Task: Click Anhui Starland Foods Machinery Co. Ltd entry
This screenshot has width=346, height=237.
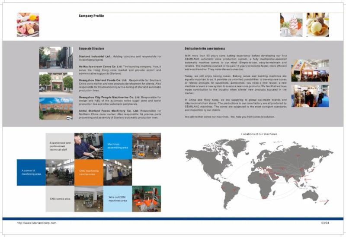Action: 120,114
